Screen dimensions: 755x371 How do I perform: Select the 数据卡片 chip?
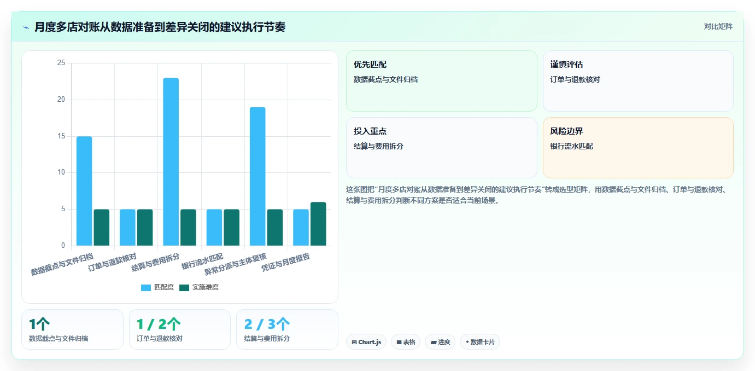pos(480,342)
